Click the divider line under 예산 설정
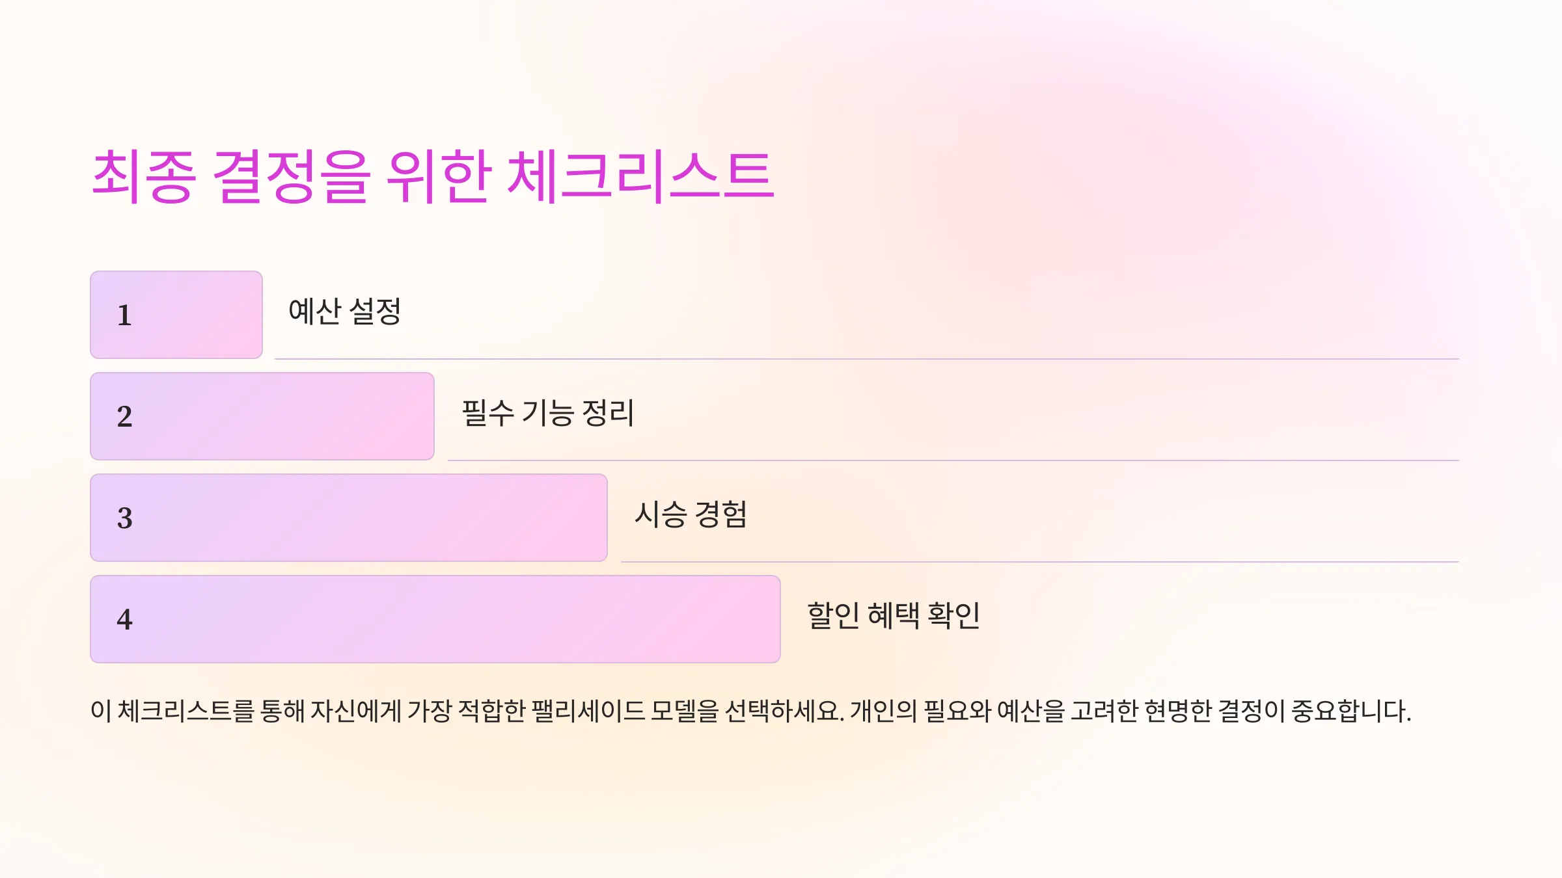The height and width of the screenshot is (878, 1562). [x=867, y=358]
